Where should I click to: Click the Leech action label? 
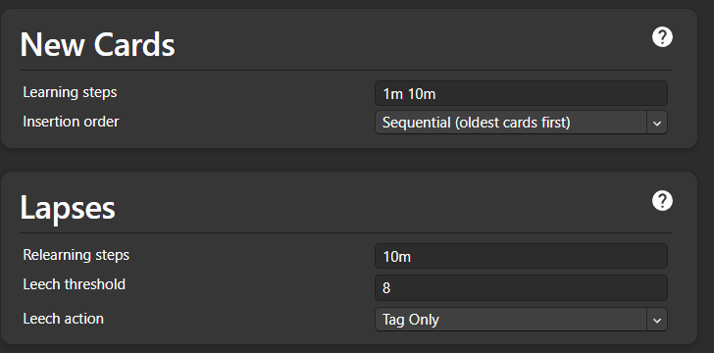point(64,319)
